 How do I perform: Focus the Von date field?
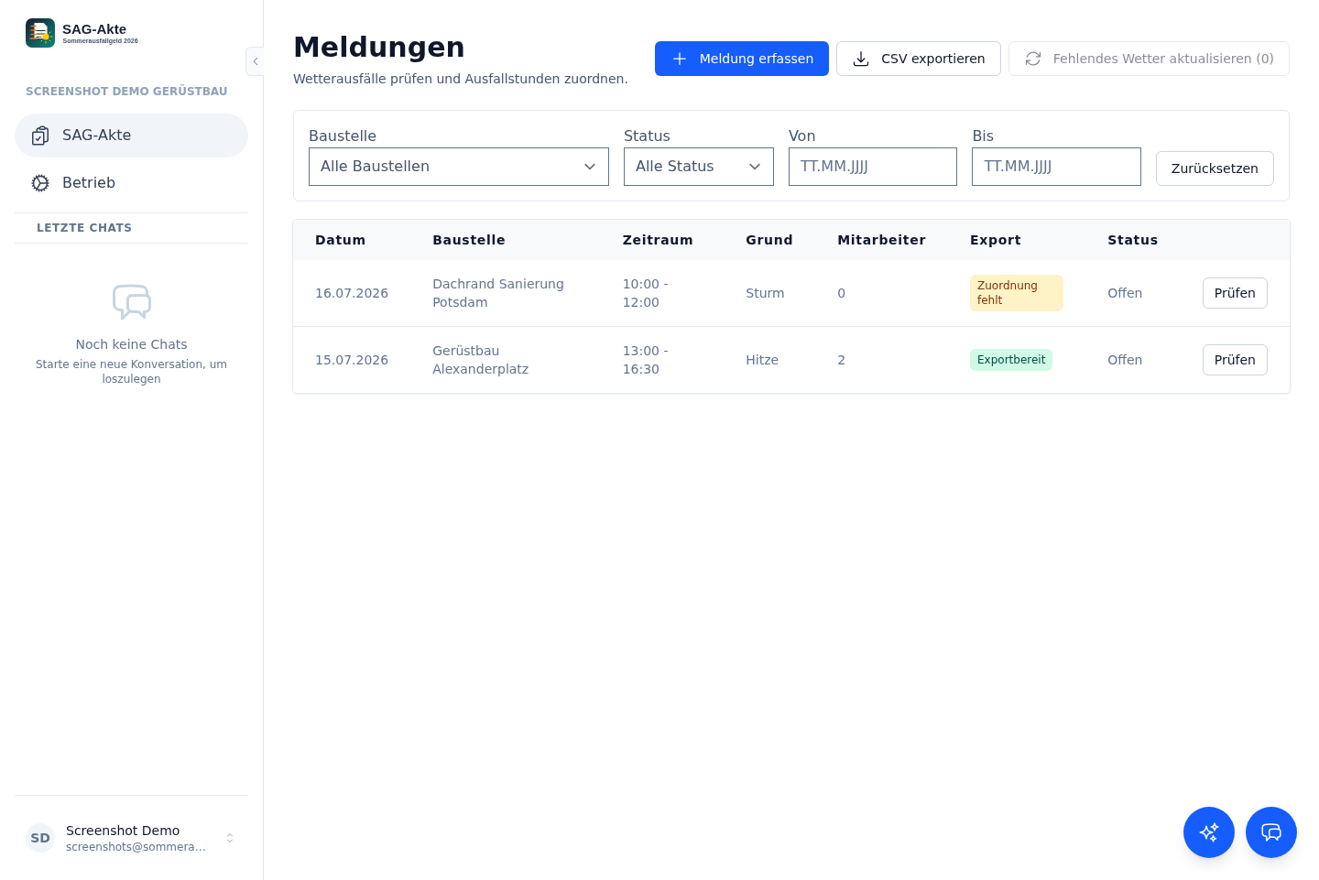click(x=873, y=167)
